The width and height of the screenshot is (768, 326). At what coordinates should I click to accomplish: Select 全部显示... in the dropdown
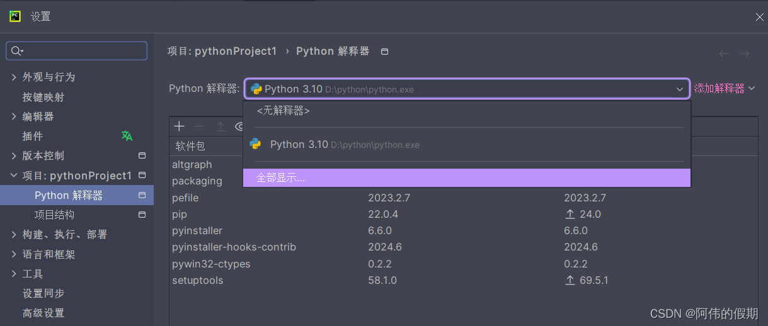(467, 178)
